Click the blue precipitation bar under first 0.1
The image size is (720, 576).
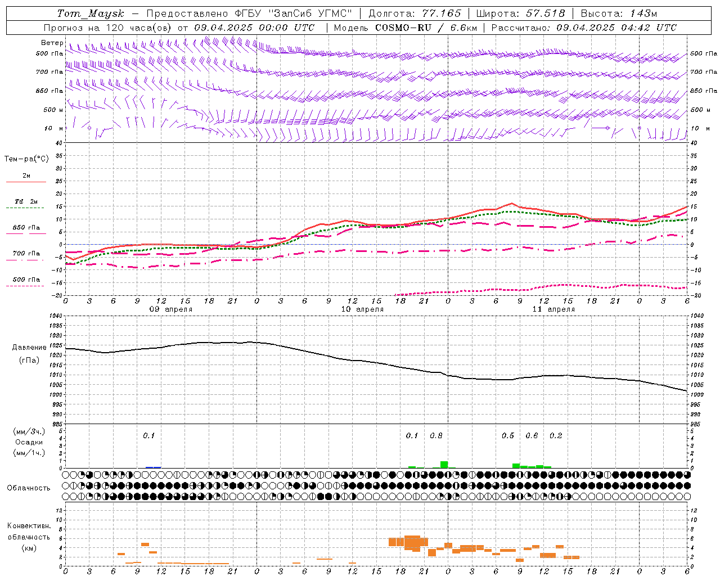coord(153,467)
